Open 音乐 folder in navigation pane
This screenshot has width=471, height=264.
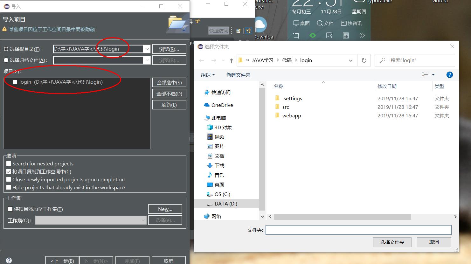coord(216,175)
